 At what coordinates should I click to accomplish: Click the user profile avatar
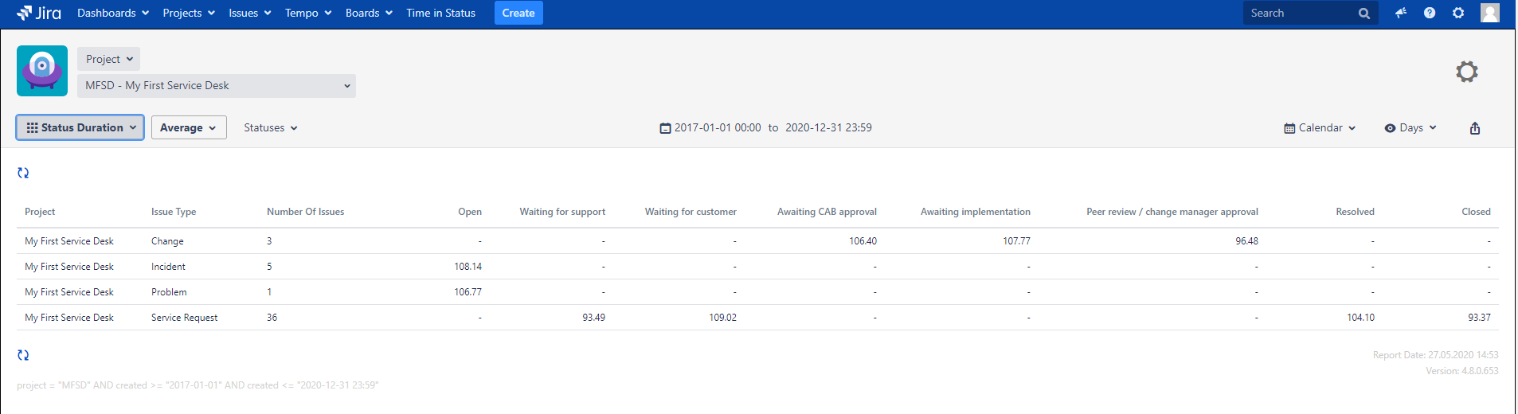(x=1489, y=13)
